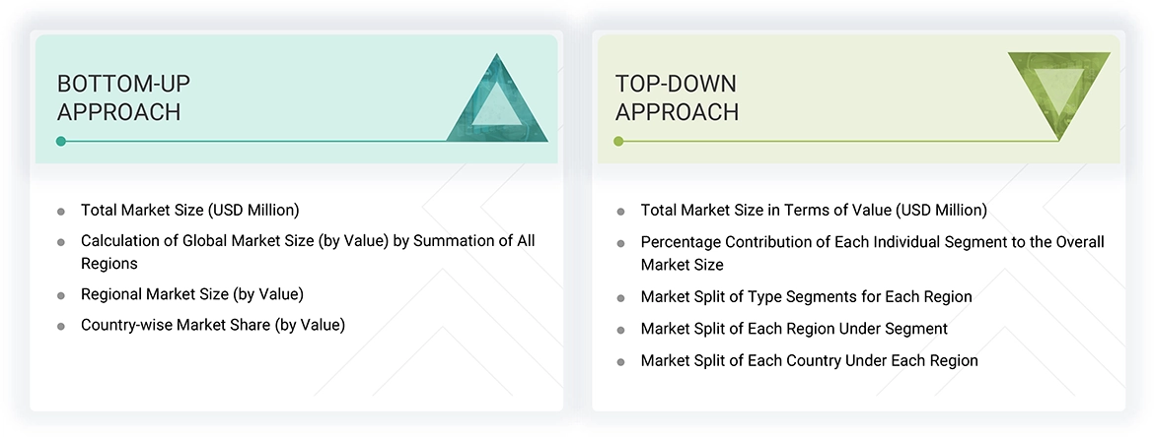Click "Total Market Size in Terms of Value"
The height and width of the screenshot is (437, 1154).
(813, 210)
